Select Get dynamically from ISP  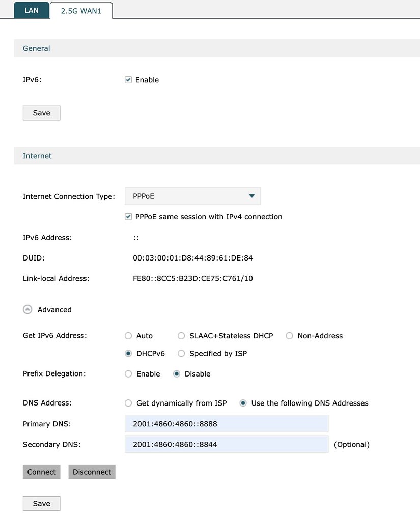[x=128, y=403]
